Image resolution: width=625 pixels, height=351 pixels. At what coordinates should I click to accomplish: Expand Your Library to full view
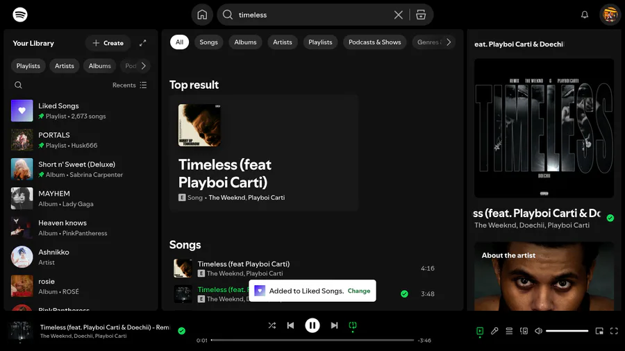[x=142, y=43]
